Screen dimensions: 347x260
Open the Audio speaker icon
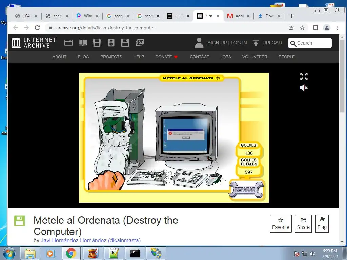click(x=111, y=43)
